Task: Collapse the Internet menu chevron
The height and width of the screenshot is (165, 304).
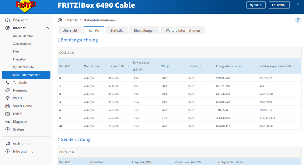Action: tap(47, 28)
